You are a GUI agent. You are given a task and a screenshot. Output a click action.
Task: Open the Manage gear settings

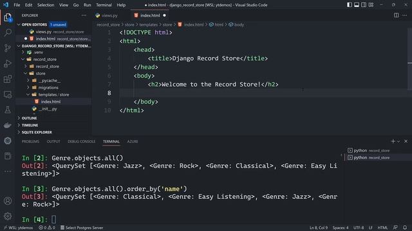click(8, 216)
